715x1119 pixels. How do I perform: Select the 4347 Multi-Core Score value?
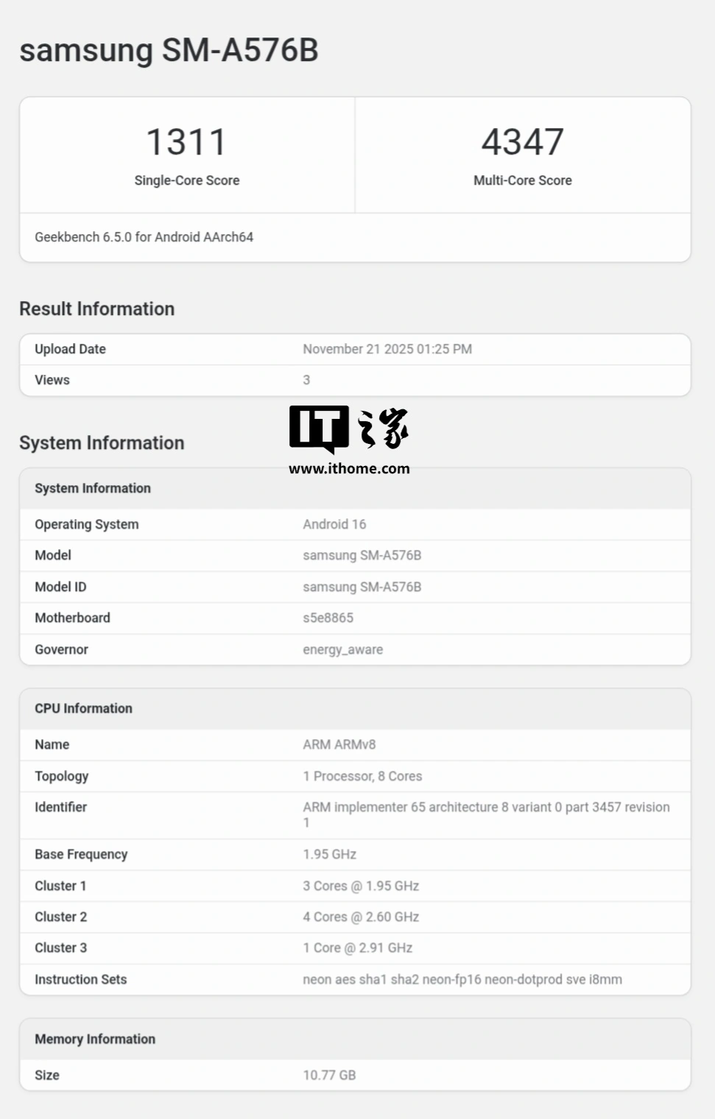click(x=522, y=142)
